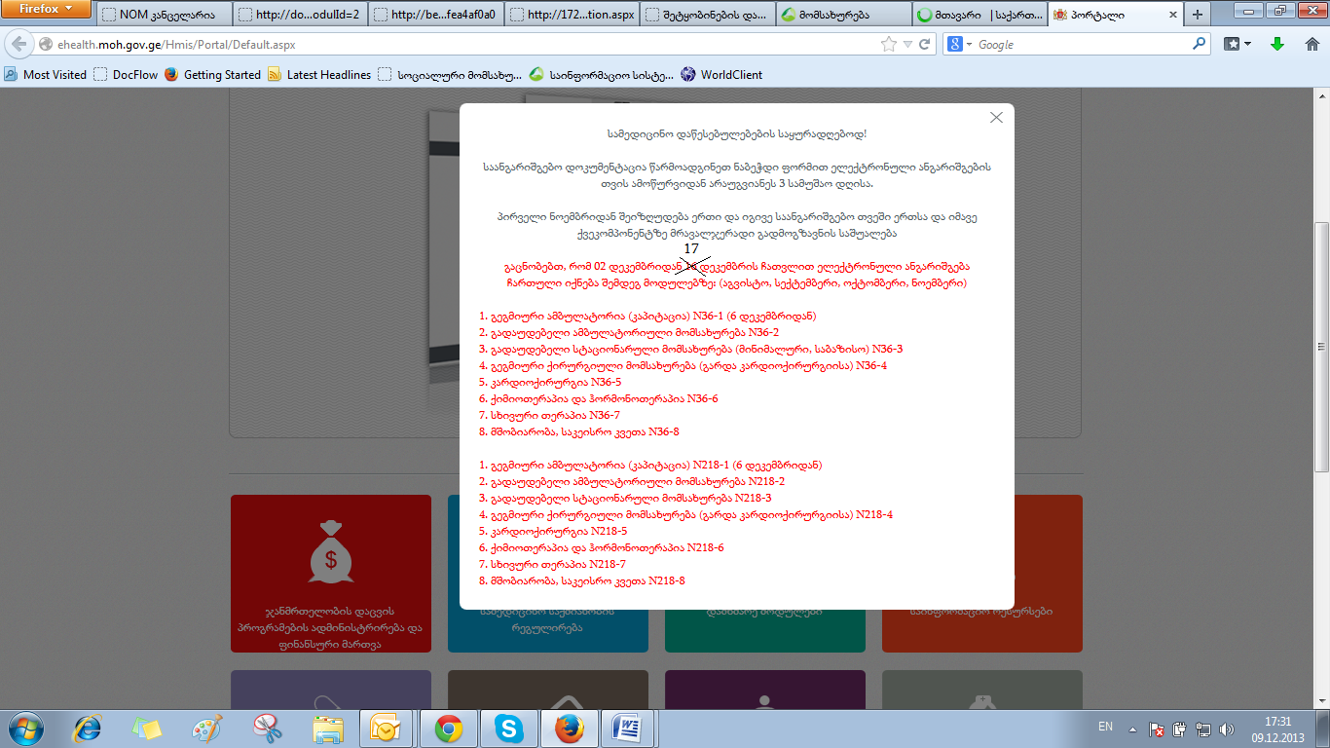Click the search magnifier in Google box

coord(1199,45)
